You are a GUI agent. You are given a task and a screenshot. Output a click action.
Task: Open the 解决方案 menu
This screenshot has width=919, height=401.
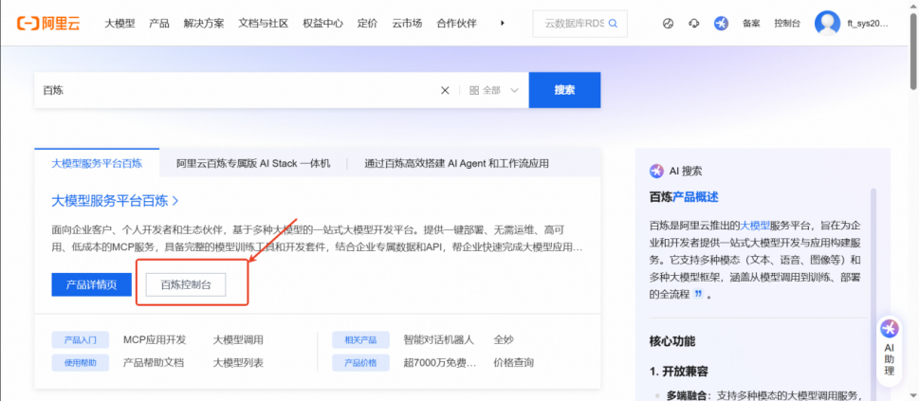tap(203, 24)
